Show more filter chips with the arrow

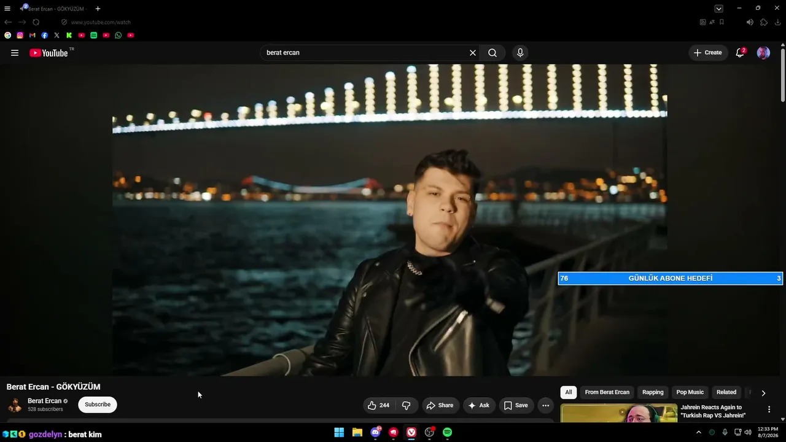point(763,393)
